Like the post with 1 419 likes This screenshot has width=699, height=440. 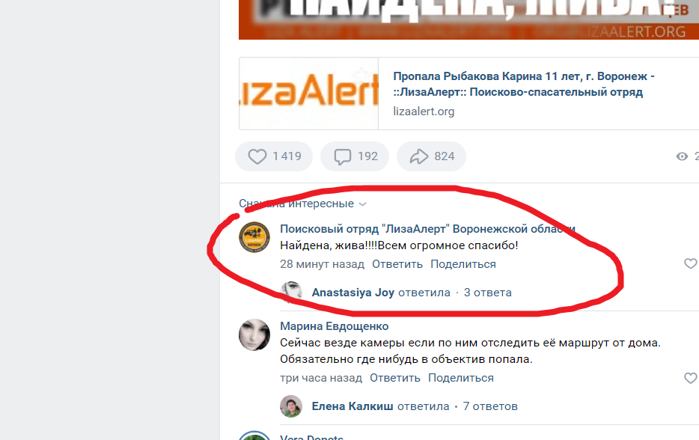pyautogui.click(x=274, y=156)
